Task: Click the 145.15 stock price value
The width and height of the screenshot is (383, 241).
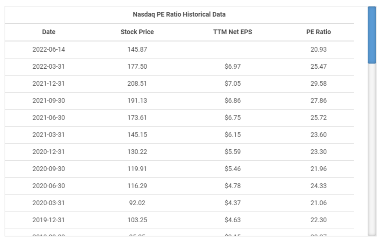Action: [x=137, y=134]
